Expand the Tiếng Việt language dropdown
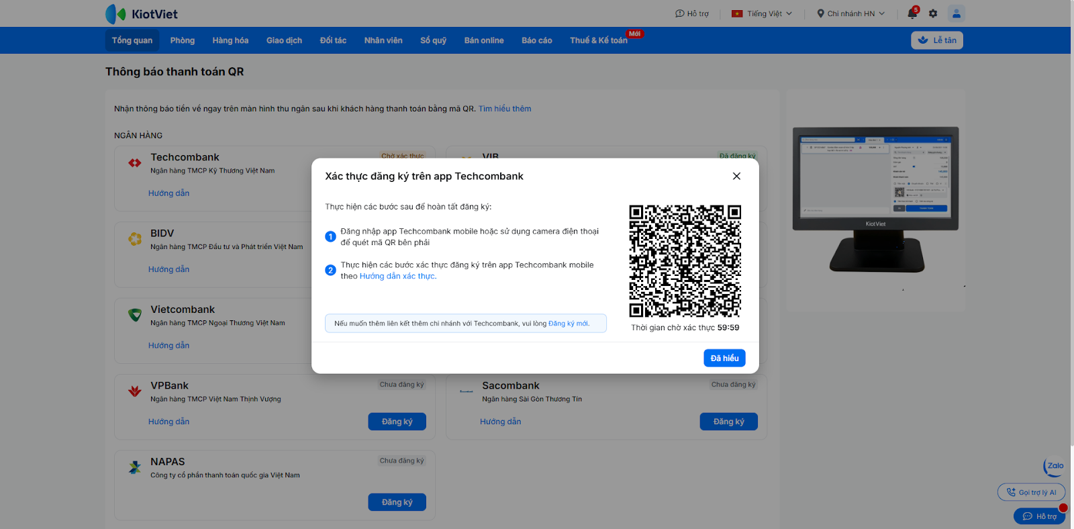Viewport: 1074px width, 529px height. click(762, 13)
